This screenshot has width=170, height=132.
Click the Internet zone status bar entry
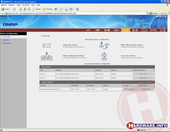pyautogui.click(x=141, y=130)
